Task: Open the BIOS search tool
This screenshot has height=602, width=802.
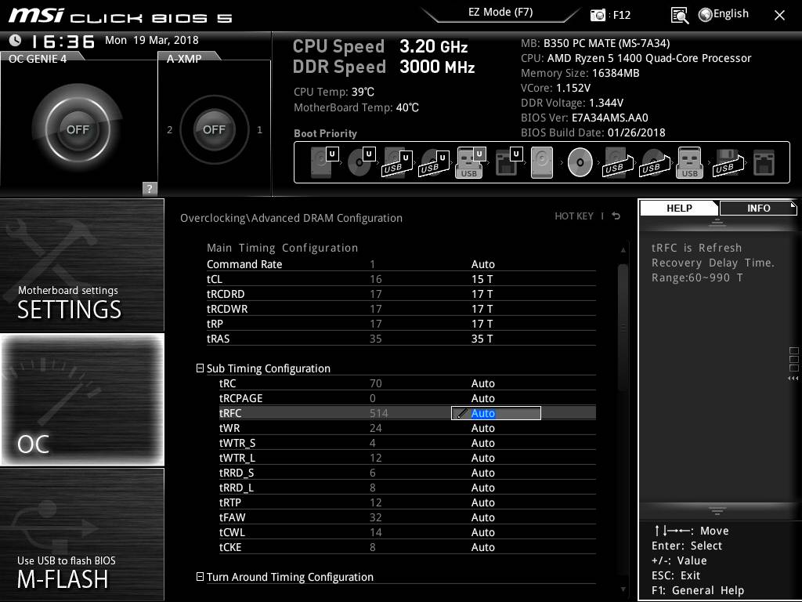Action: click(x=679, y=16)
